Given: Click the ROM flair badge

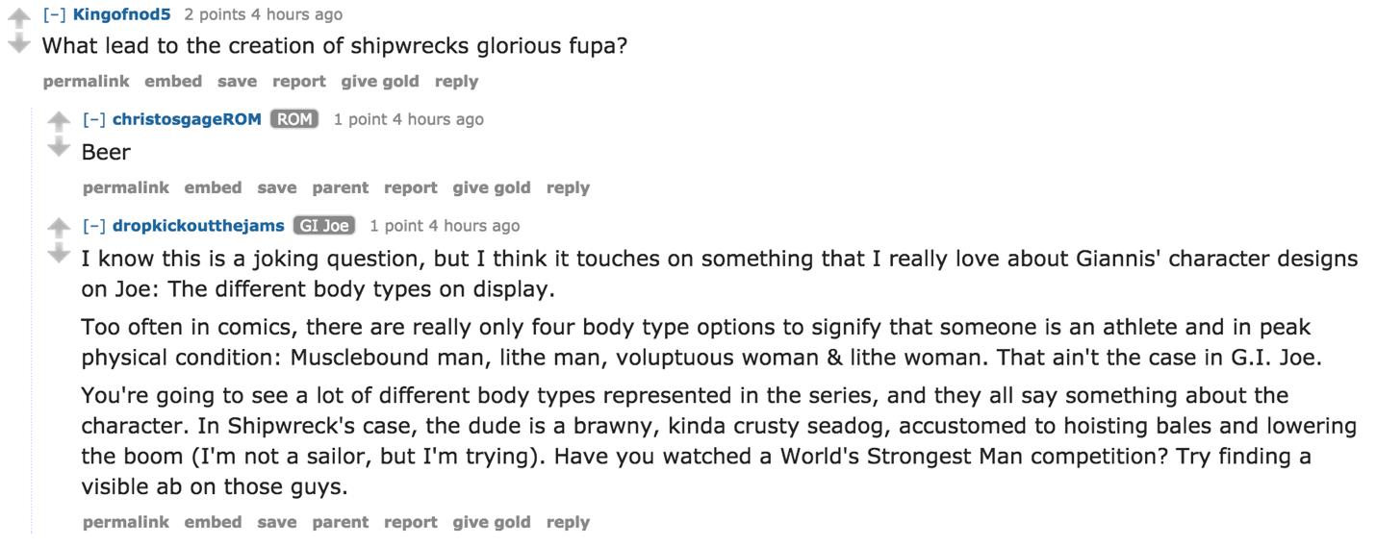Looking at the screenshot, I should [x=294, y=119].
